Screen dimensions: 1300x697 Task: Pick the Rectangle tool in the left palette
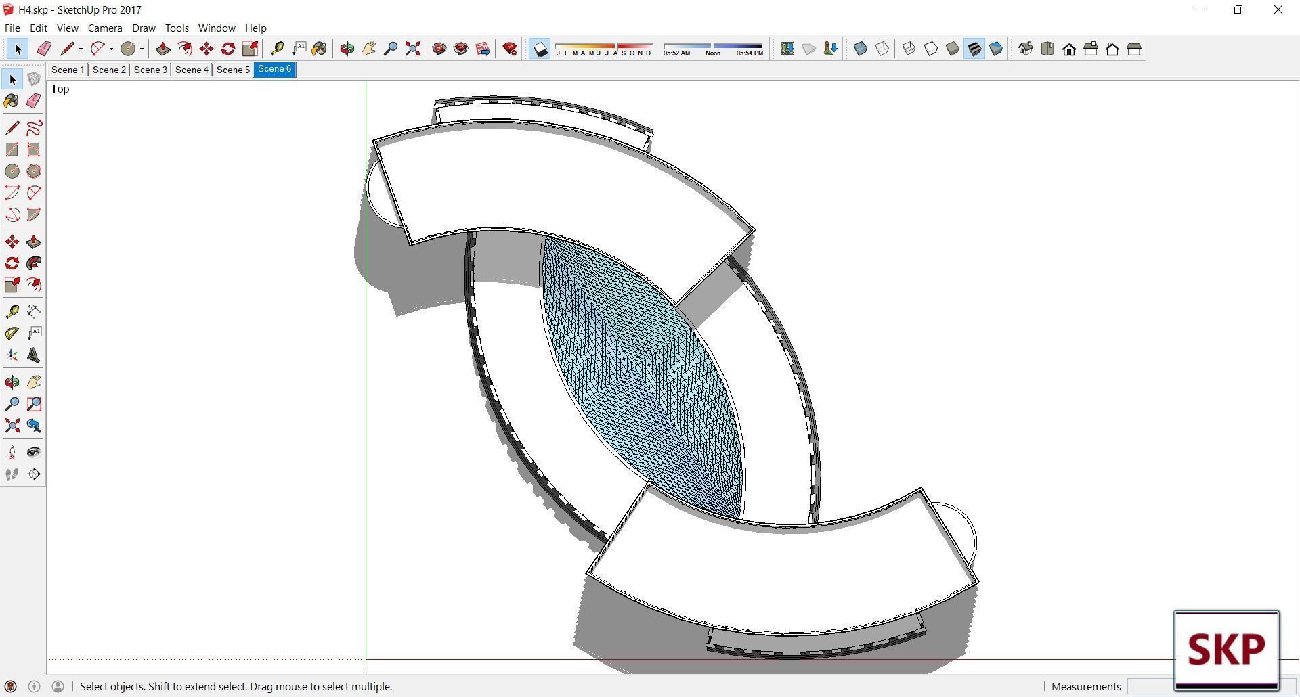tap(12, 150)
